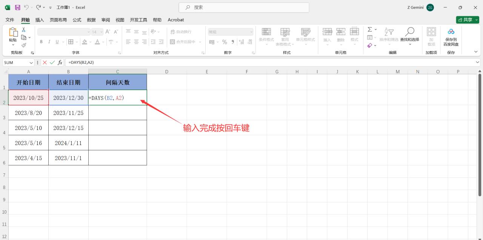Click the Format Painter brush icon
The height and width of the screenshot is (240, 483).
pos(24,45)
